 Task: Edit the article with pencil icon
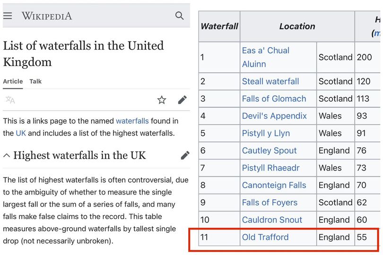coord(182,100)
